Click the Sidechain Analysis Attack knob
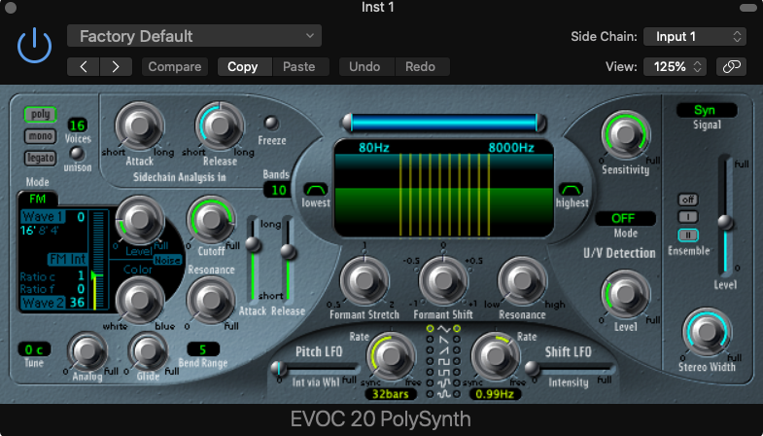Screen dimensions: 763x436 (x=139, y=126)
